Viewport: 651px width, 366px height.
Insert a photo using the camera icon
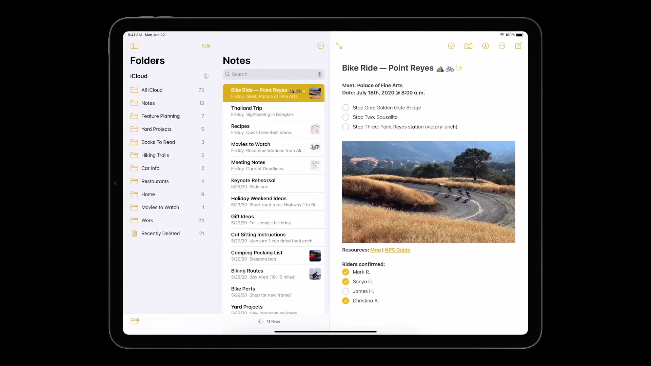pyautogui.click(x=468, y=46)
